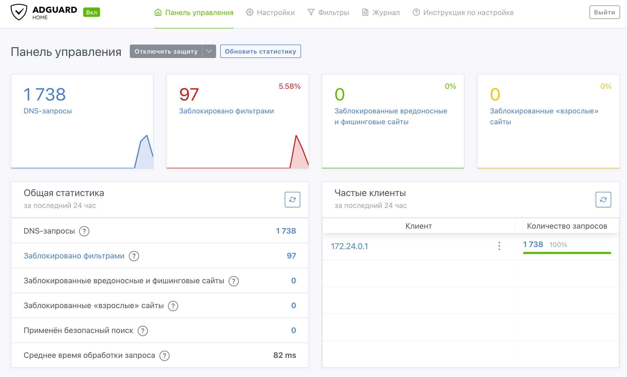Click the gear icon next to Настройки
The height and width of the screenshot is (377, 627).
250,12
